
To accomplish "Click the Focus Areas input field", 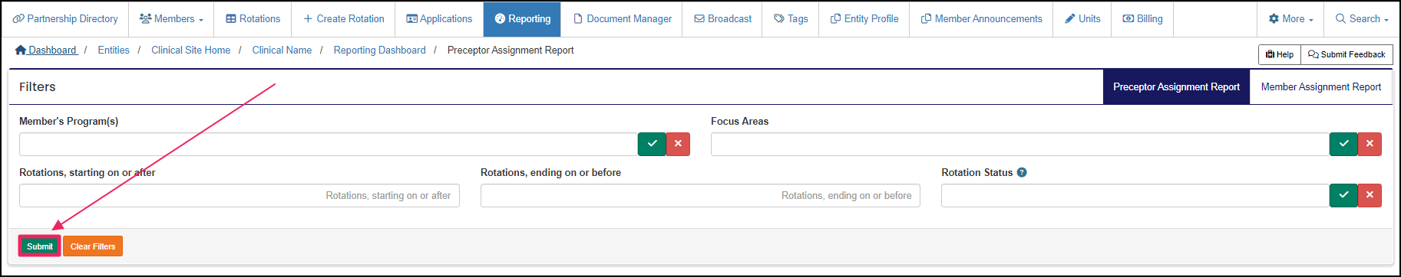I will [1020, 144].
